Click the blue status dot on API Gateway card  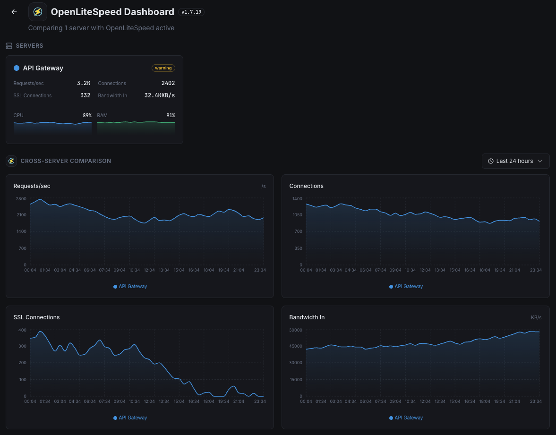pyautogui.click(x=16, y=68)
